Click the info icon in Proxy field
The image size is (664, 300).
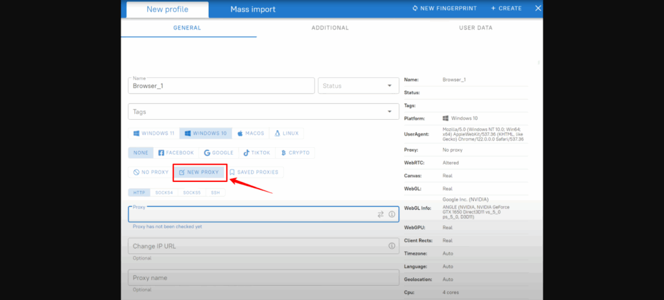392,214
